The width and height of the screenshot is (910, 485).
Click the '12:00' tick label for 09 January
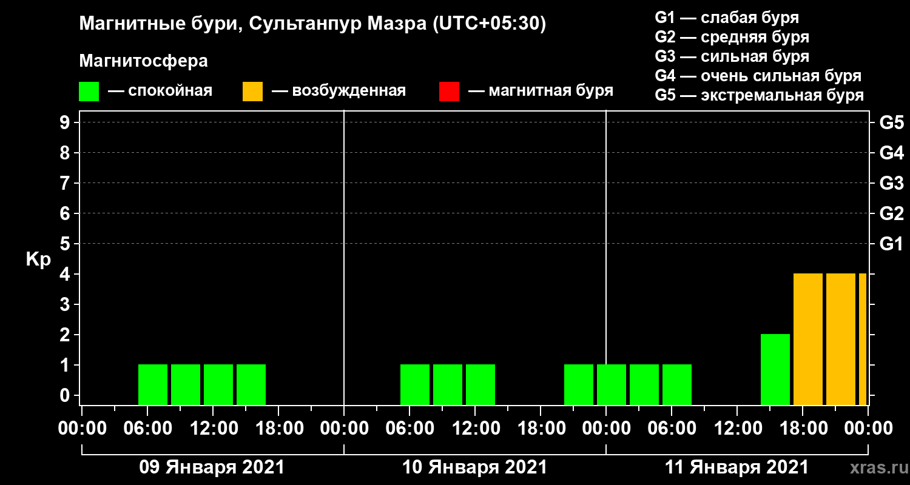click(x=213, y=428)
